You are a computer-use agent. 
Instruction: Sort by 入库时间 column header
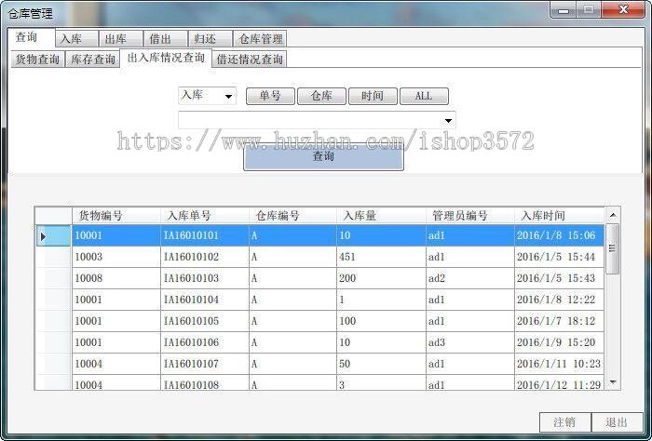click(559, 216)
